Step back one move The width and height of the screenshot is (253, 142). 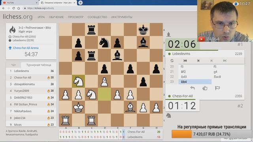point(198,60)
